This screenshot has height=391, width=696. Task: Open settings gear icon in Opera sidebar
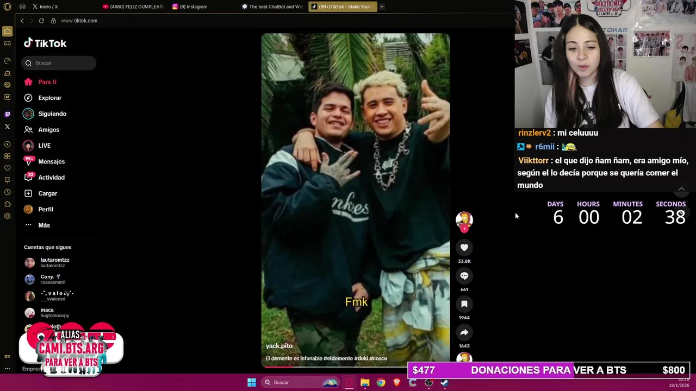point(7,216)
